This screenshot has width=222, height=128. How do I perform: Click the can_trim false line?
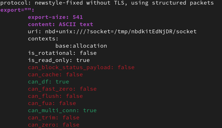53,118
